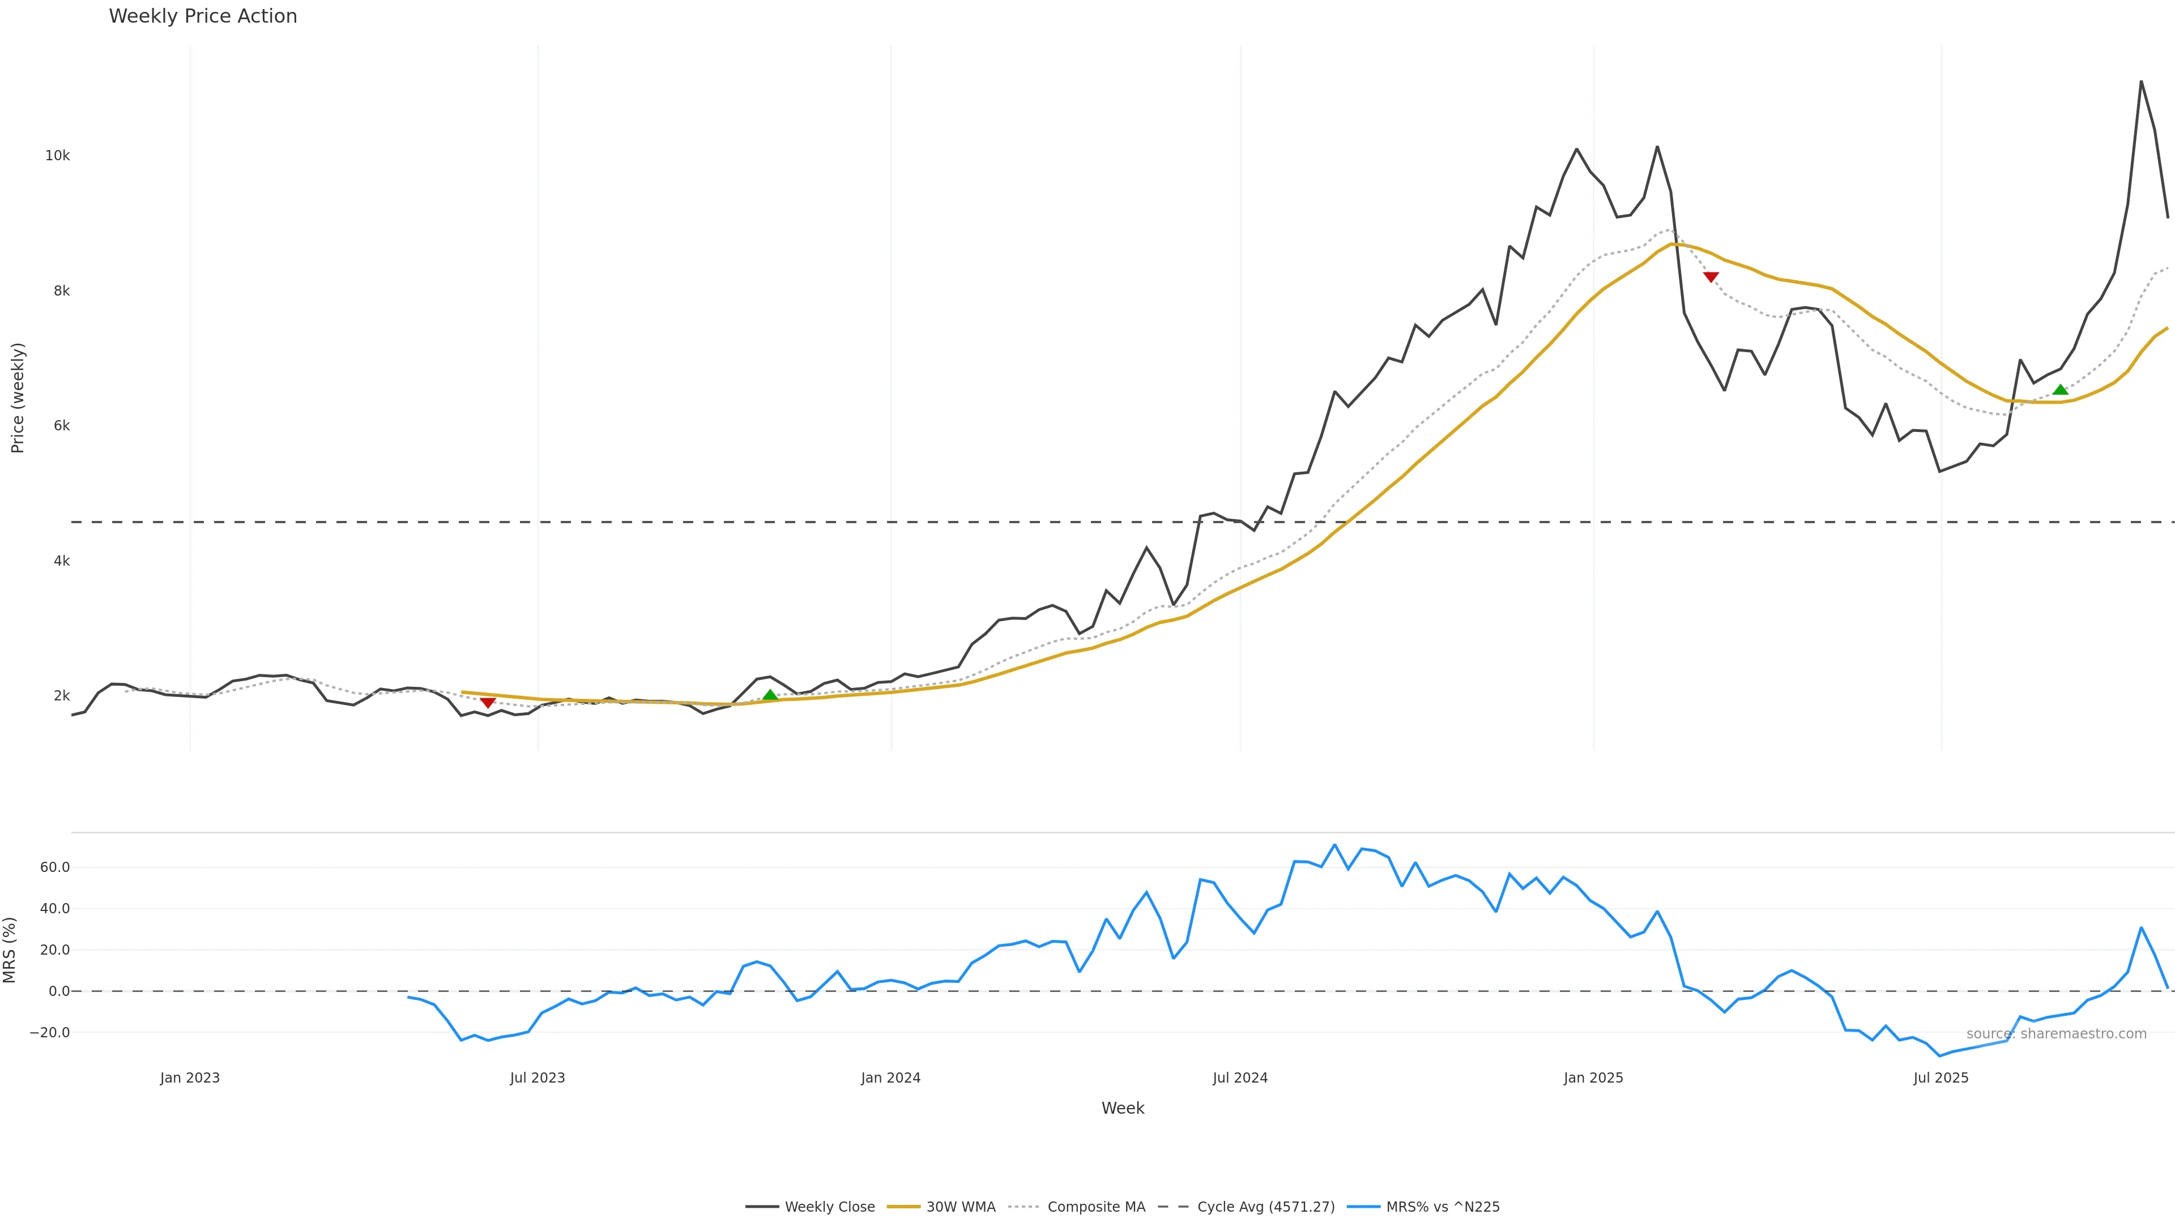The height and width of the screenshot is (1223, 2175).
Task: Click the dark Weekly Close legend line icon
Action: click(x=762, y=1207)
